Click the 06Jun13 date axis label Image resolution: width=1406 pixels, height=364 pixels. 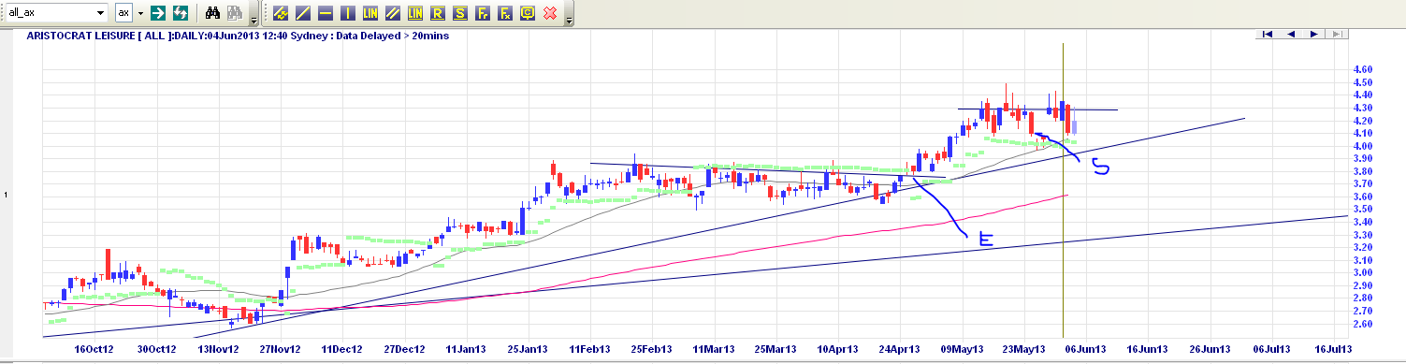1086,349
